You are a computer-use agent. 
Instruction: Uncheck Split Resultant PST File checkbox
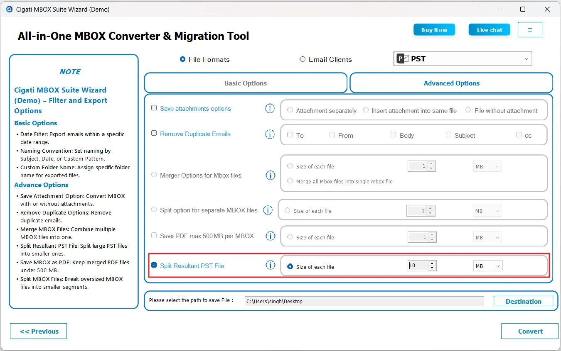(x=154, y=265)
